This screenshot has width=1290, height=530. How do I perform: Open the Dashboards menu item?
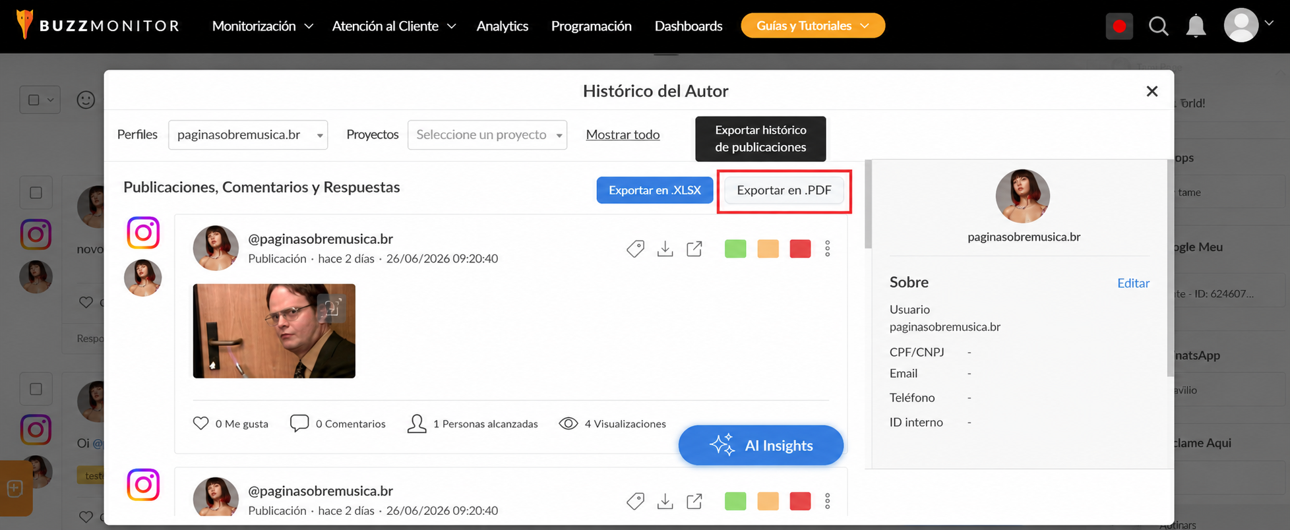click(689, 26)
